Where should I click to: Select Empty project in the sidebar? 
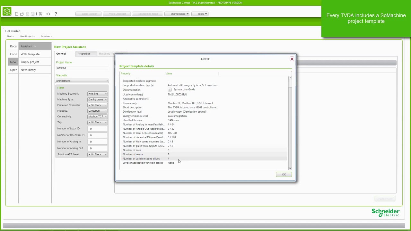click(35, 62)
